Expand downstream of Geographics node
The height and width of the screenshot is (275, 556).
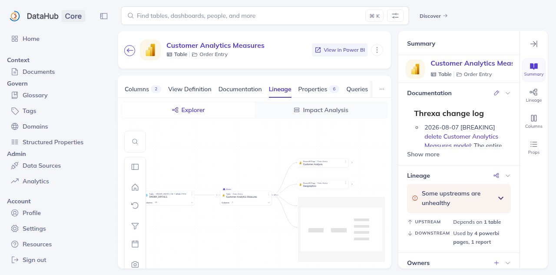click(352, 184)
